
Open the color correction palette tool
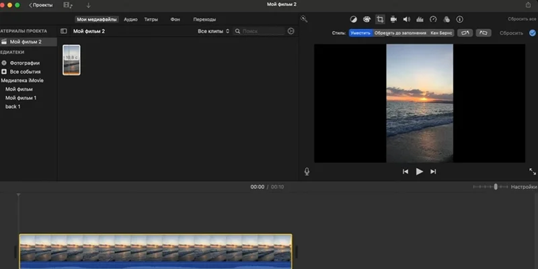(367, 20)
